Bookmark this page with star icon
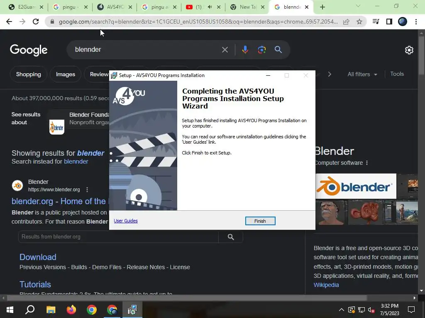425x318 pixels. coord(359,22)
